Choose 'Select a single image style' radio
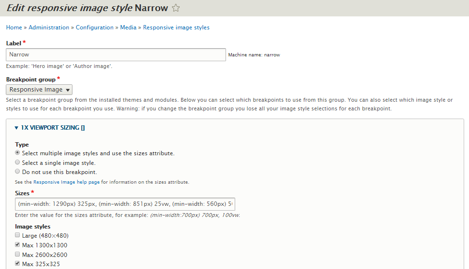 [x=17, y=162]
